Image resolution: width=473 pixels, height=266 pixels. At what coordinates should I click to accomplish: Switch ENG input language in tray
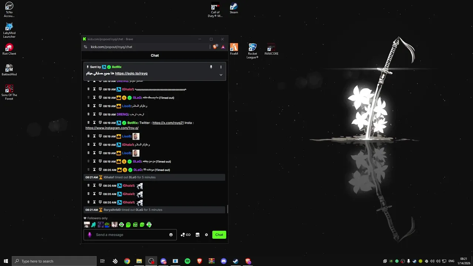click(x=451, y=261)
